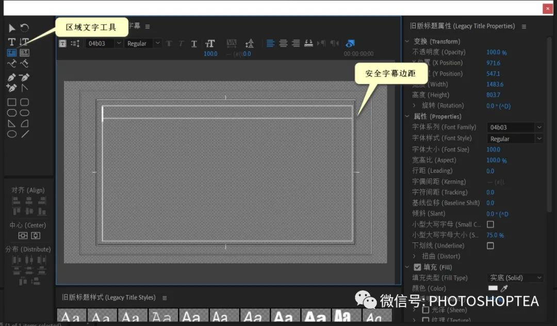Collapse the Fill section
This screenshot has width=557, height=326.
[407, 267]
